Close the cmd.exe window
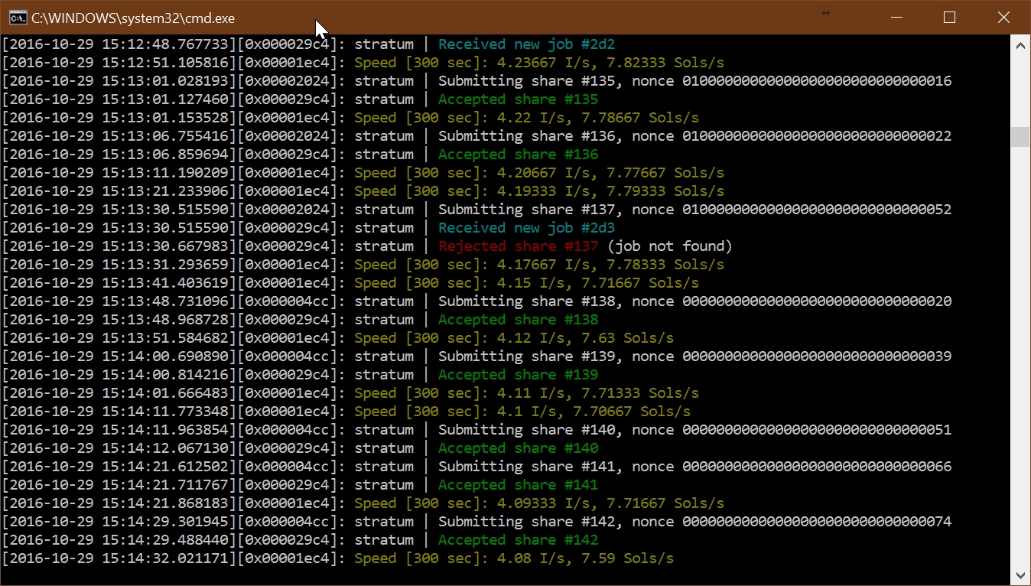This screenshot has height=586, width=1031. click(1003, 18)
